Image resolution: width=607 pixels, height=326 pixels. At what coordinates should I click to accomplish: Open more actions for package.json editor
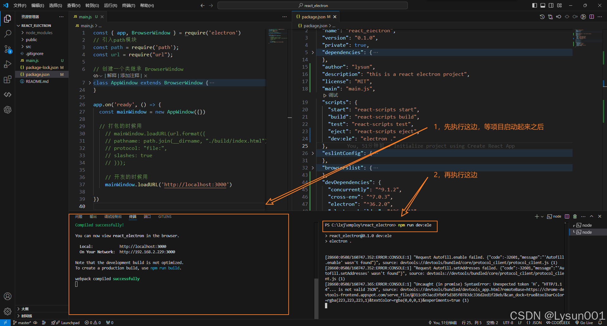click(x=600, y=17)
